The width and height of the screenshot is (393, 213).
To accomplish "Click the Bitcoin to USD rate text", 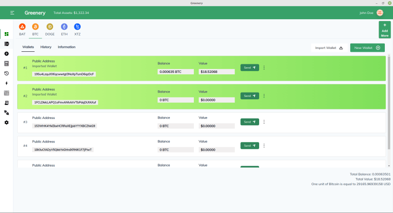I will [x=351, y=184].
